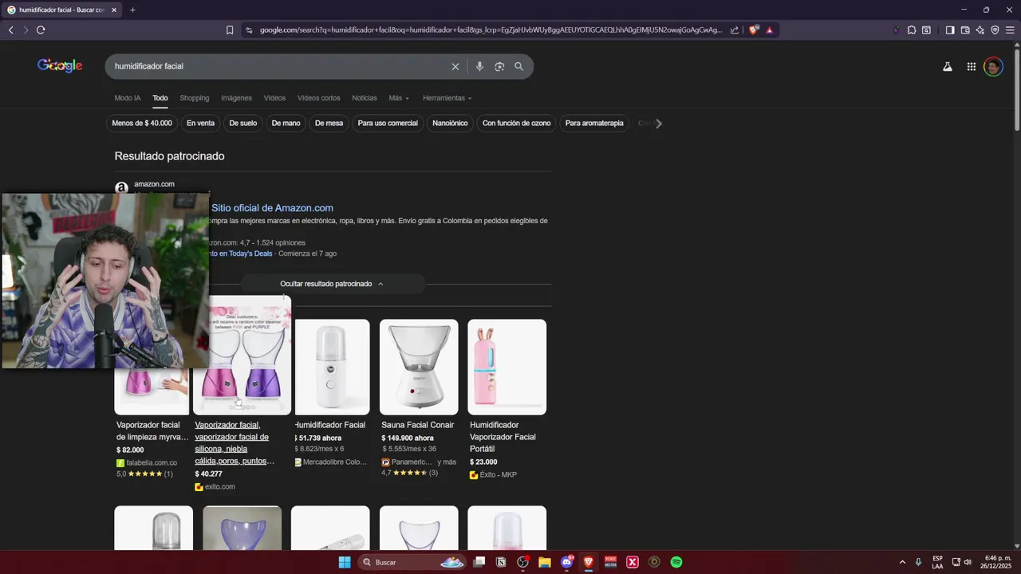Viewport: 1021px width, 574px height.
Task: Apply the De mano filter chip
Action: click(x=286, y=124)
